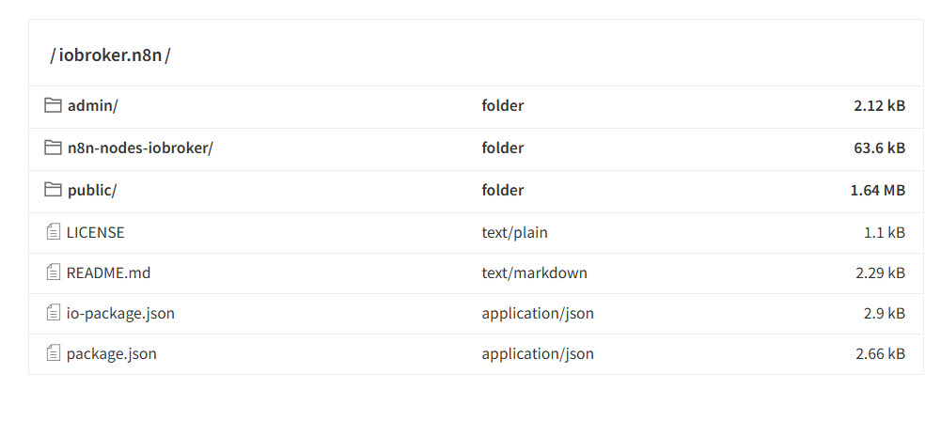Viewport: 941px width, 436px height.
Task: Click the file icon next to LICENSE
Action: 53,232
